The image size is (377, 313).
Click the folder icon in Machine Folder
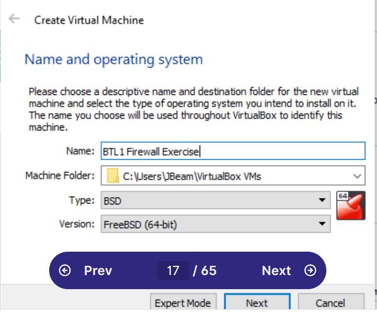click(113, 176)
